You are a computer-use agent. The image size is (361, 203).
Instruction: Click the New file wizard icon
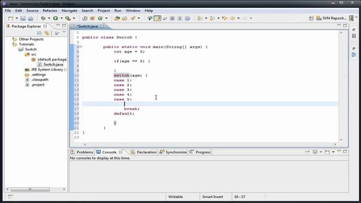[x=11, y=18]
